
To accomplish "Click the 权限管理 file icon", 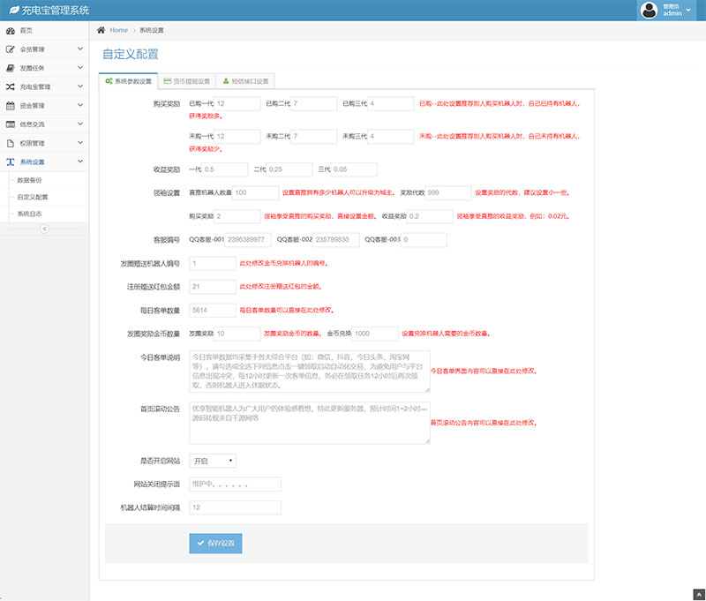I will [x=10, y=143].
